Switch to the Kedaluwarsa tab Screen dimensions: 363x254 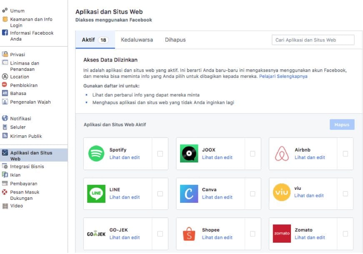coord(137,40)
